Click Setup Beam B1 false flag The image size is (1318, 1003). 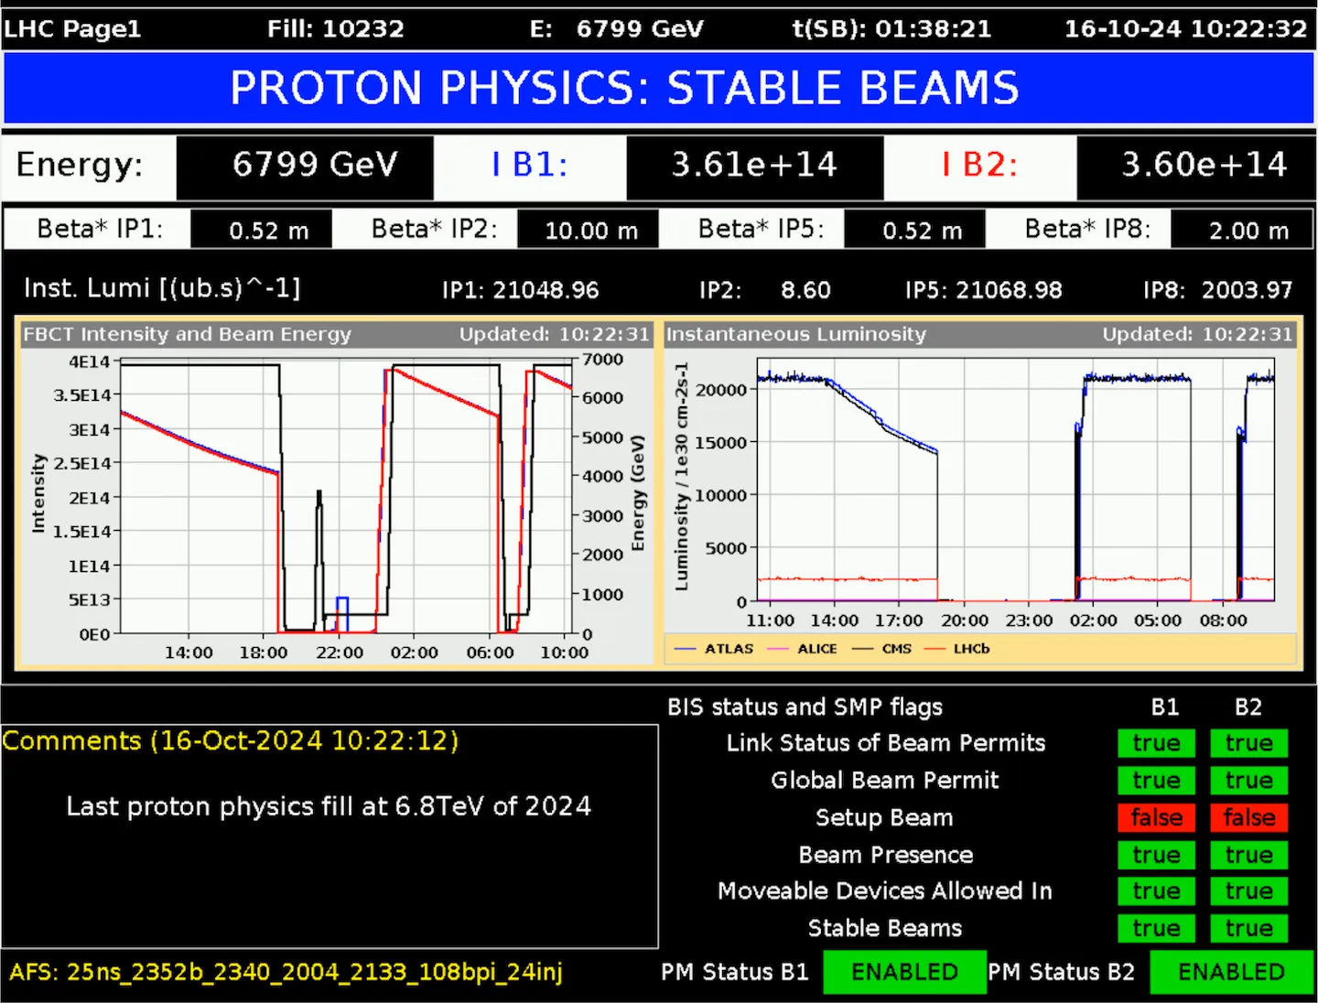(x=1156, y=817)
